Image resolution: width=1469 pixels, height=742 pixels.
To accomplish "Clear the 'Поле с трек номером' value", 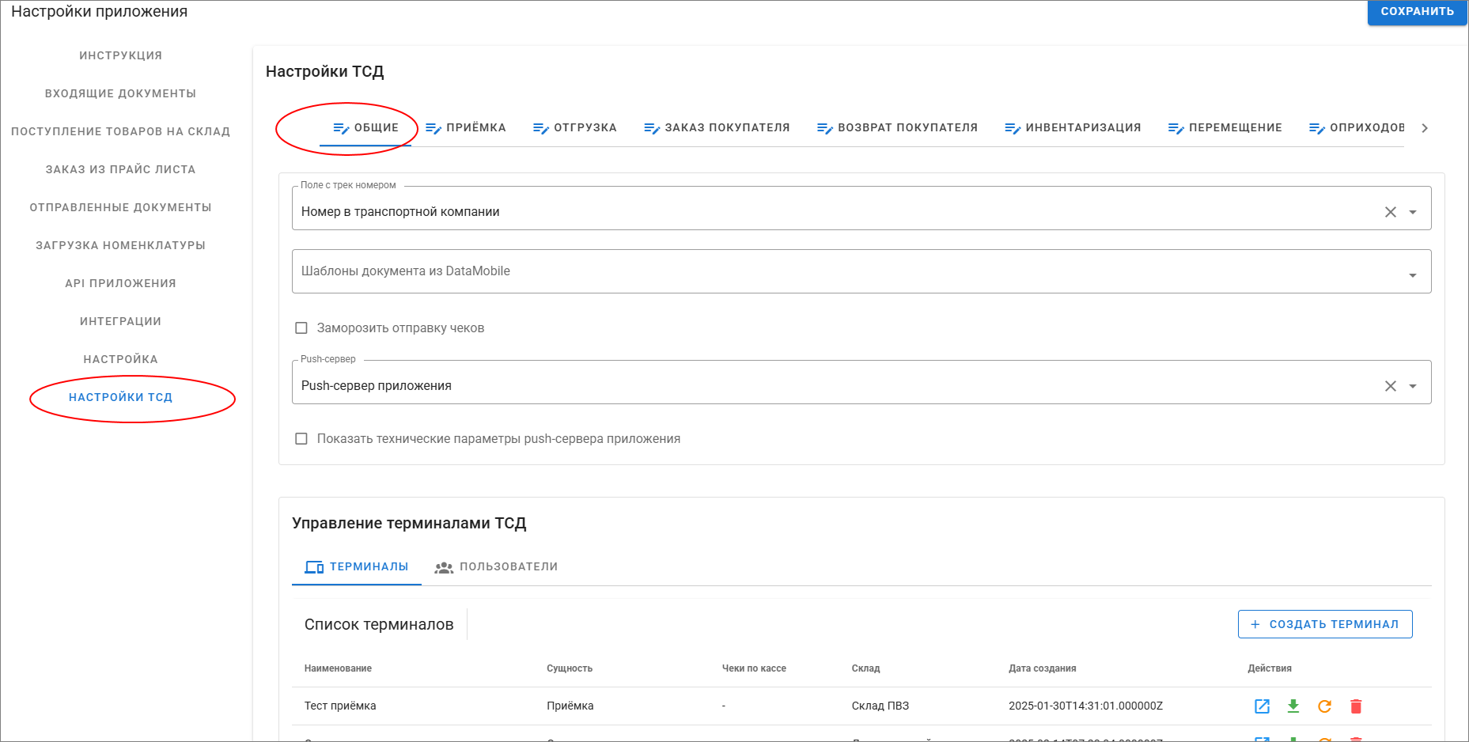I will coord(1390,212).
